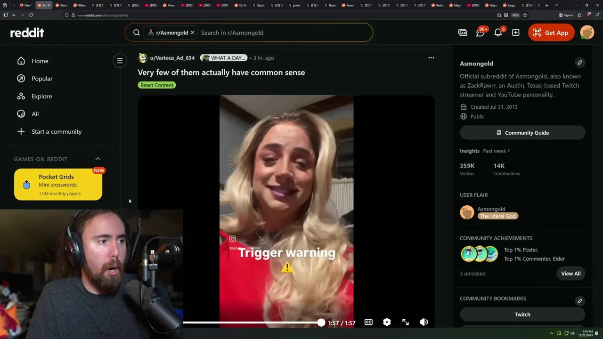Image resolution: width=603 pixels, height=339 pixels.
Task: Open the Community Guide
Action: pyautogui.click(x=522, y=133)
